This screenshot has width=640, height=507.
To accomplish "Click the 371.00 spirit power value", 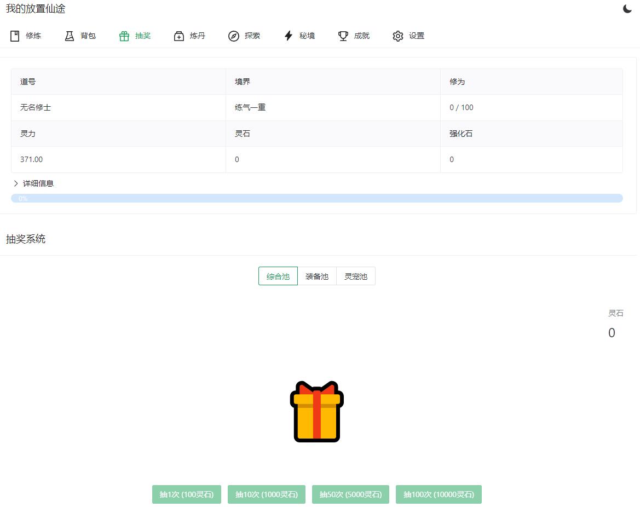I will point(31,159).
